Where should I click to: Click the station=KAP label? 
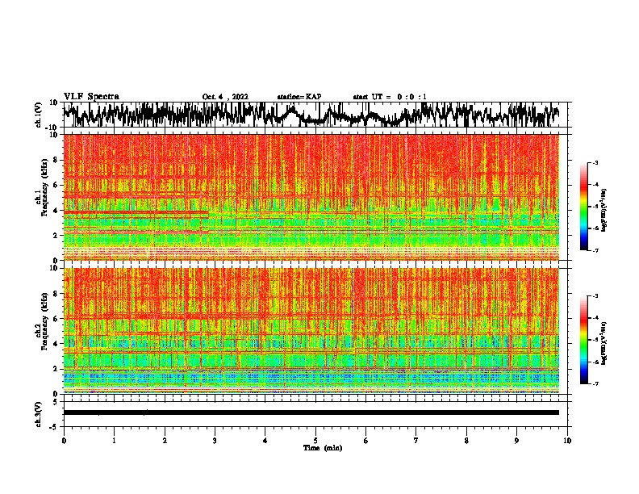click(x=299, y=97)
